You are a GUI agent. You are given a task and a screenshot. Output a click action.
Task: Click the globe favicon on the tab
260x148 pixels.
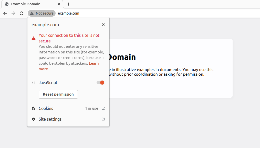click(7, 4)
